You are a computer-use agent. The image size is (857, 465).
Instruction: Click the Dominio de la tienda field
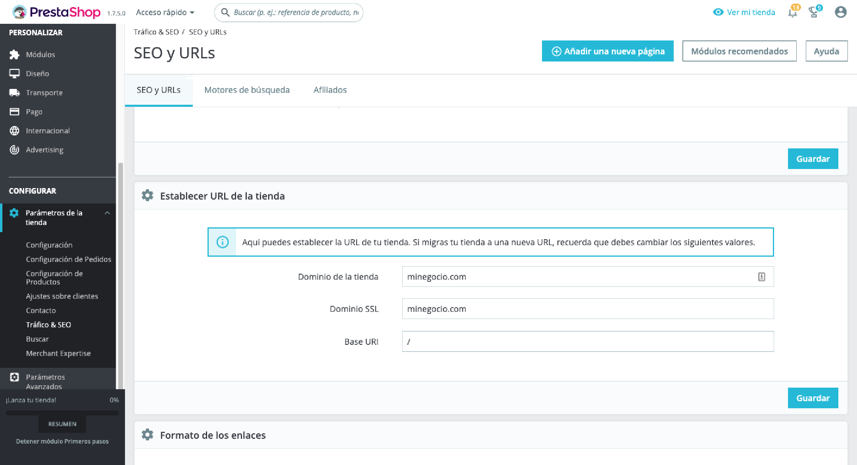click(588, 277)
